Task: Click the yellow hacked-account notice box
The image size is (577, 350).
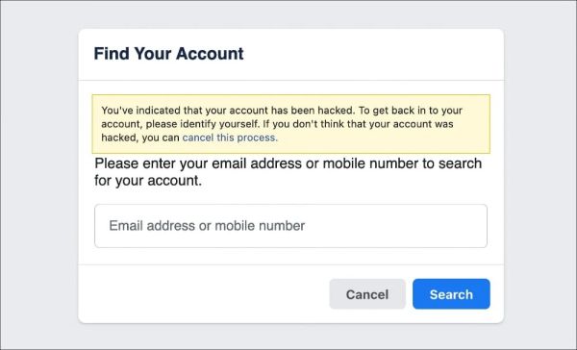Action: pos(290,124)
